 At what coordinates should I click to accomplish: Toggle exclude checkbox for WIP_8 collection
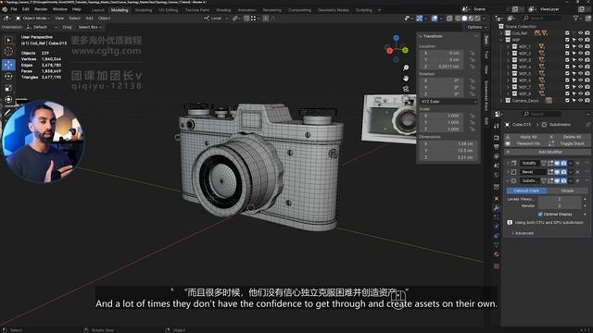[567, 93]
